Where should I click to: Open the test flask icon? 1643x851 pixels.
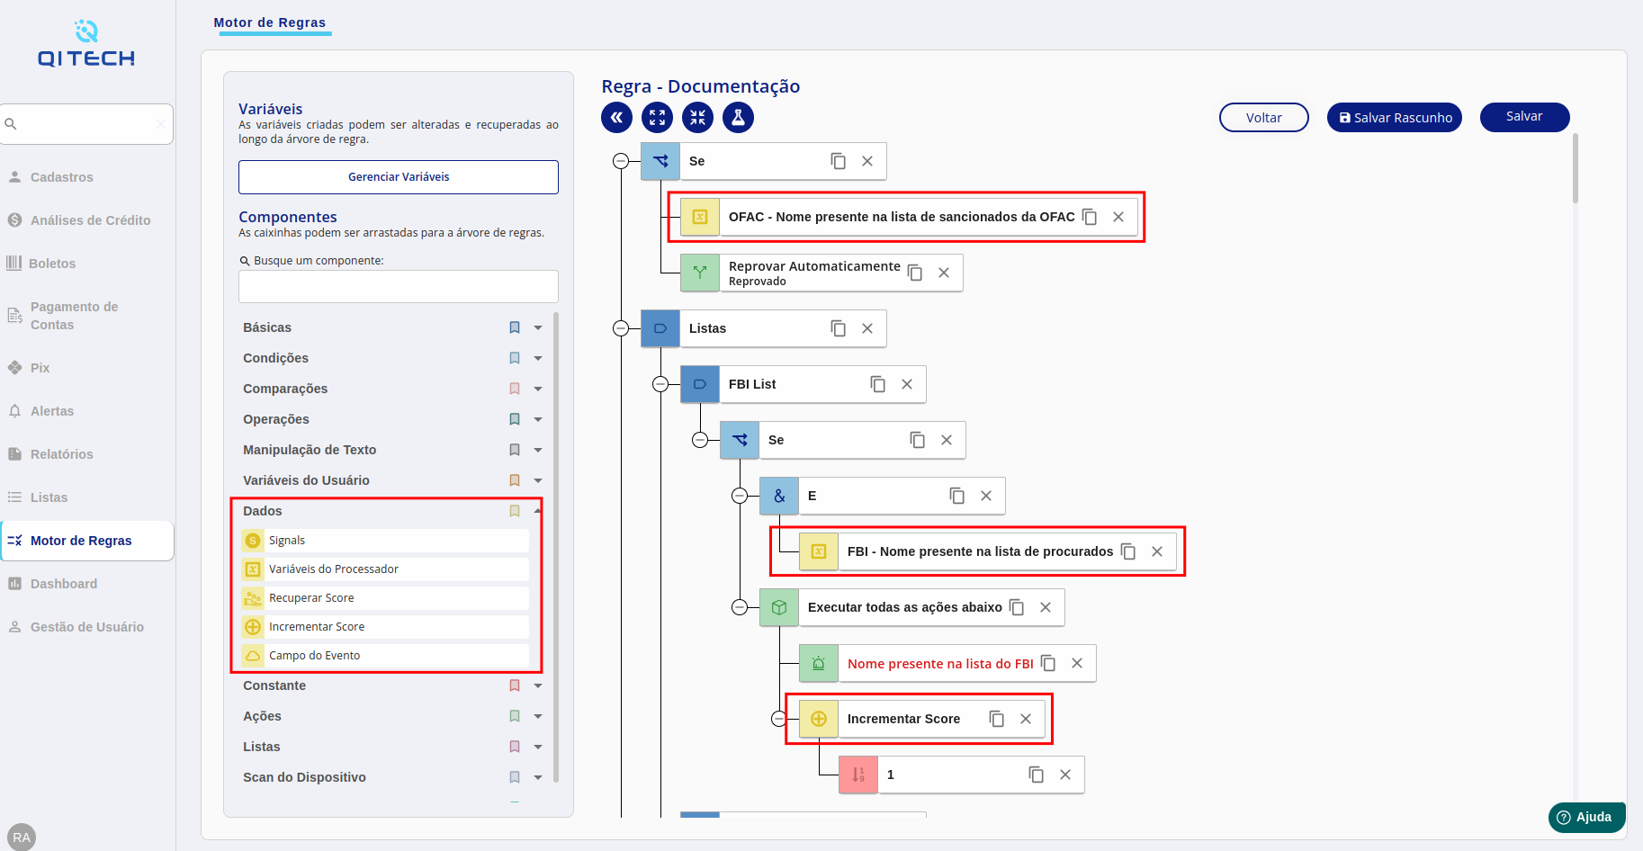pyautogui.click(x=738, y=117)
